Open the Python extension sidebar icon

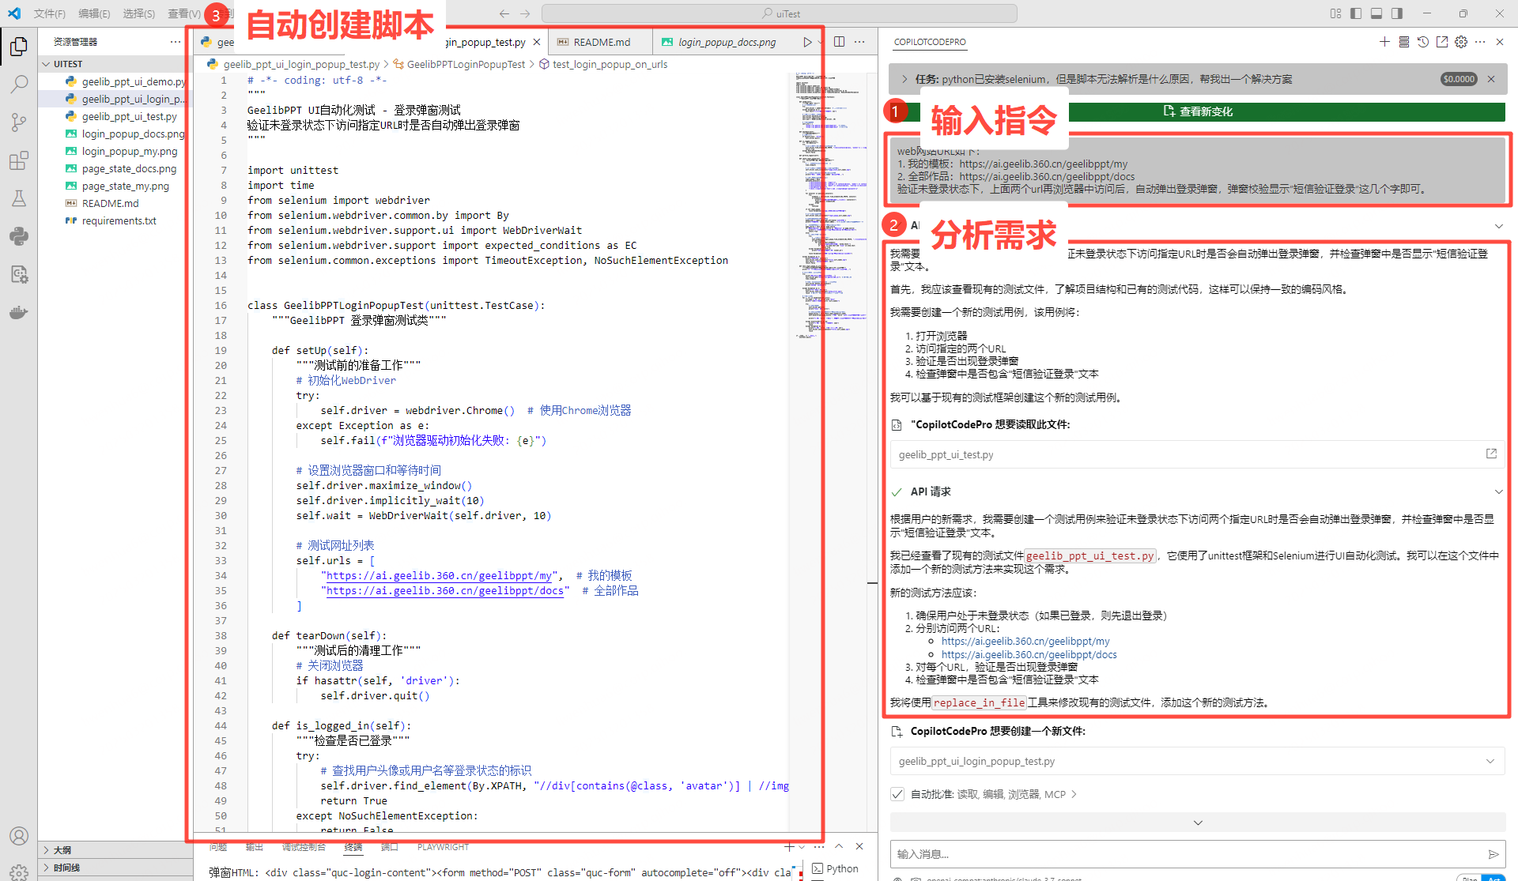pos(19,236)
